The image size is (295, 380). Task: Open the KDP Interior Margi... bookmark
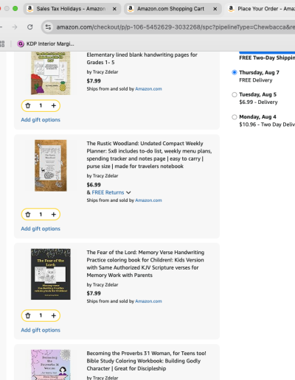point(46,44)
